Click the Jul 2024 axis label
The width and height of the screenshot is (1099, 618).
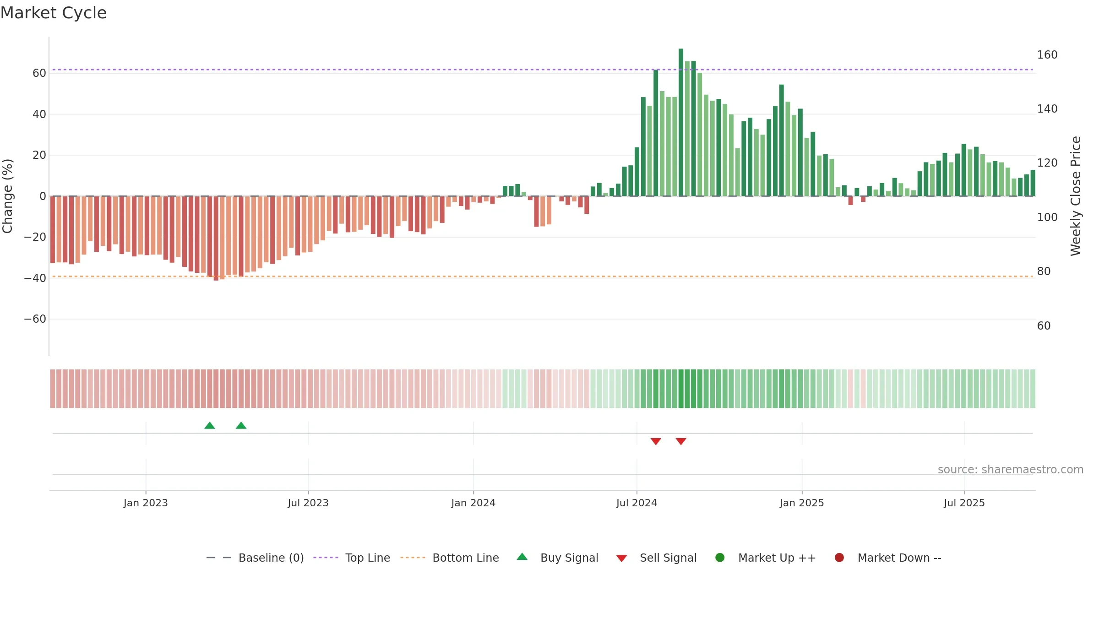(x=637, y=503)
